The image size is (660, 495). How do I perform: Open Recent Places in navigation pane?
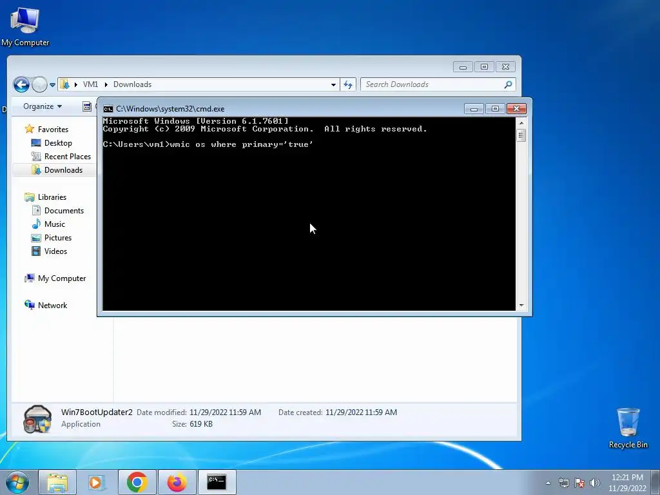click(67, 156)
